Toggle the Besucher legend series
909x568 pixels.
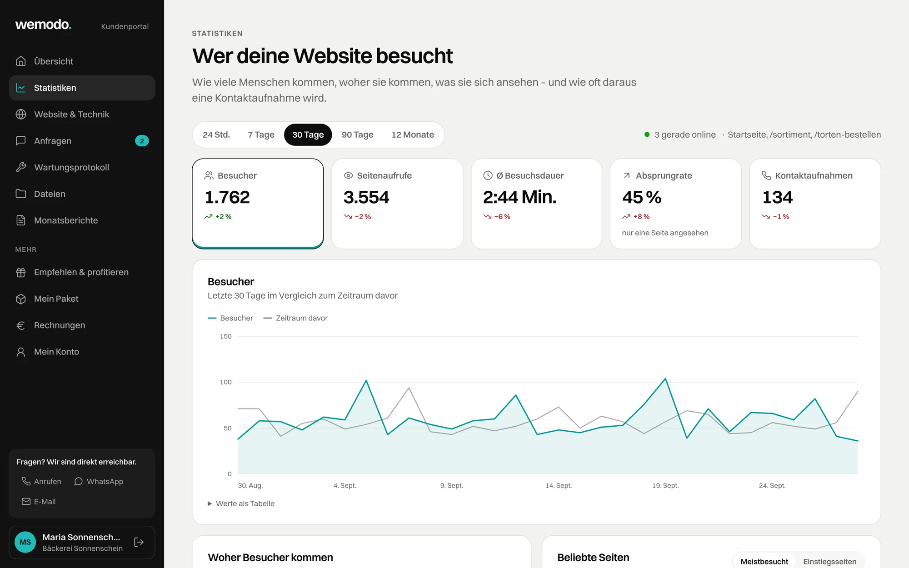pos(230,318)
